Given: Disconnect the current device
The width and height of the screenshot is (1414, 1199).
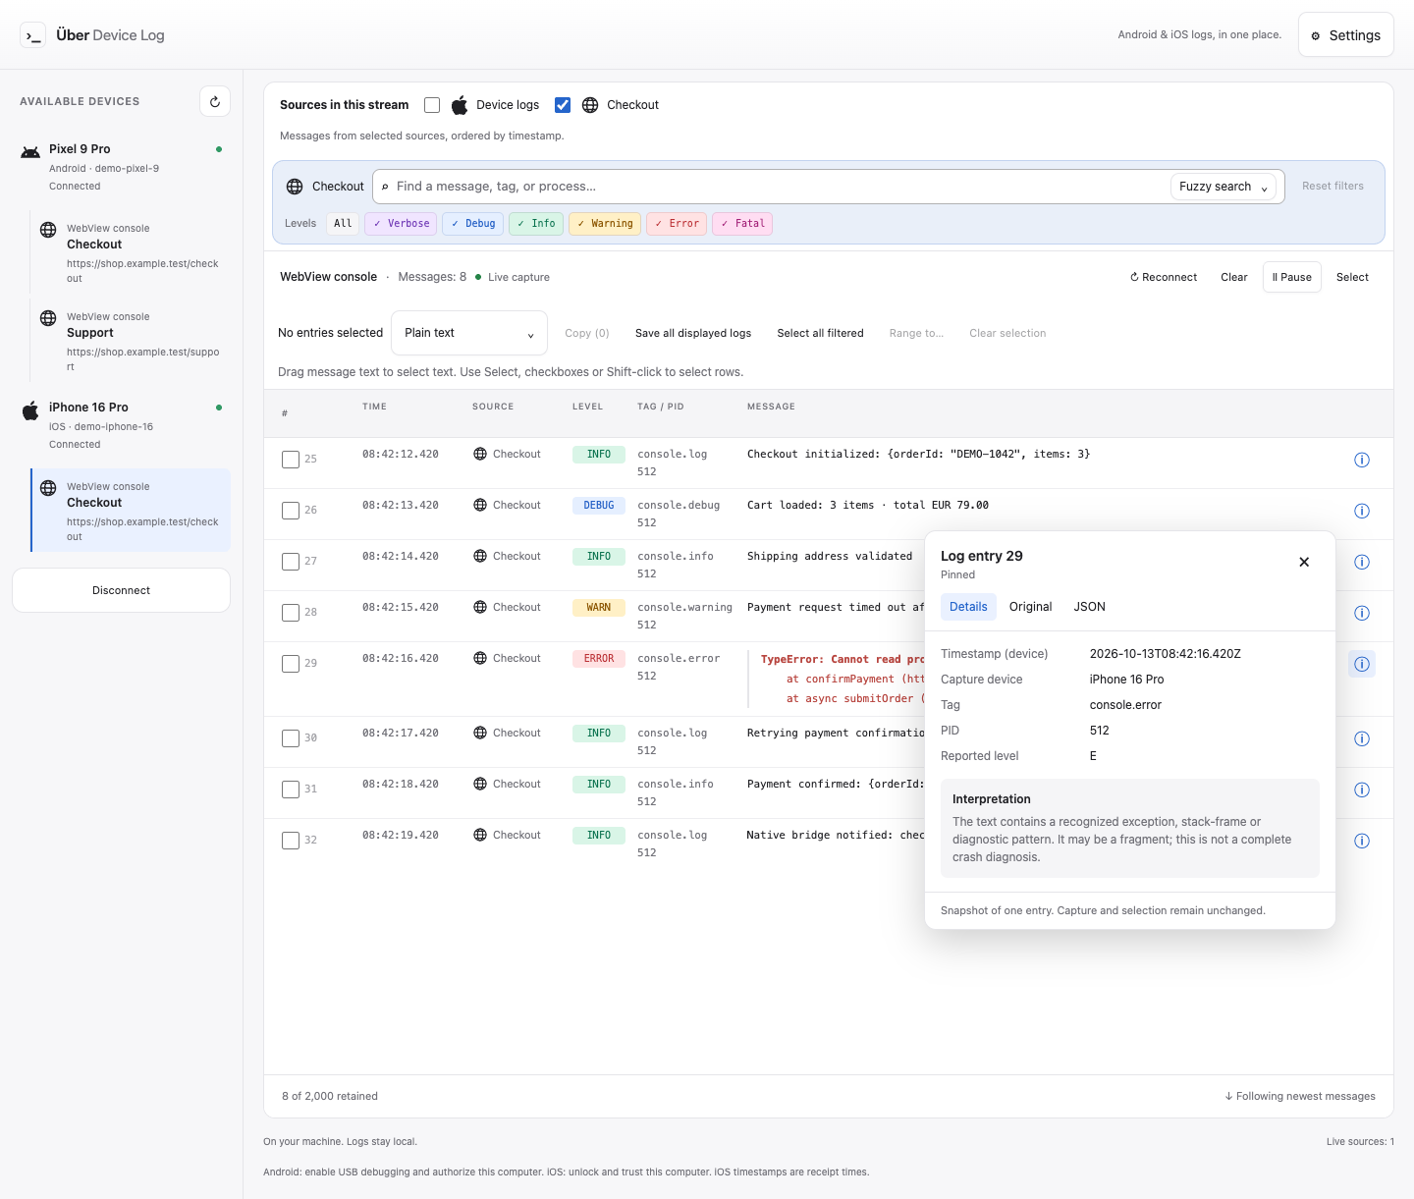Looking at the screenshot, I should pyautogui.click(x=122, y=590).
